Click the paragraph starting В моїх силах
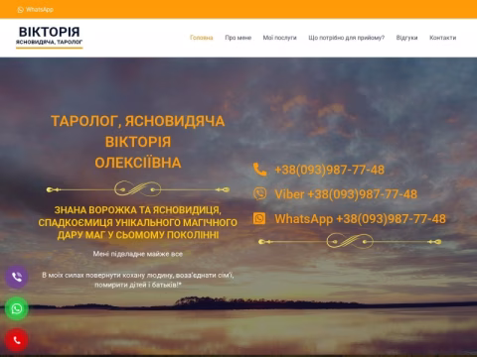The width and height of the screenshot is (477, 357). tap(138, 280)
